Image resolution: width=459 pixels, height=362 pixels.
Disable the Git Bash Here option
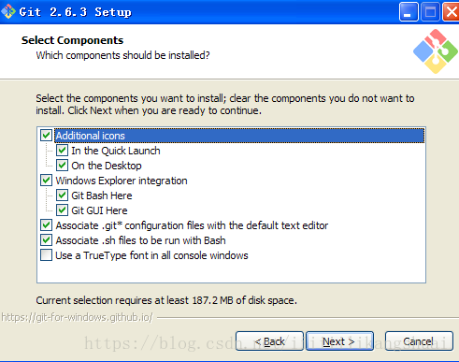tap(62, 195)
